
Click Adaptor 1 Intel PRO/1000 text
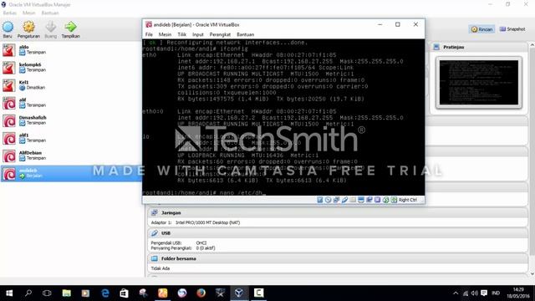tap(196, 222)
